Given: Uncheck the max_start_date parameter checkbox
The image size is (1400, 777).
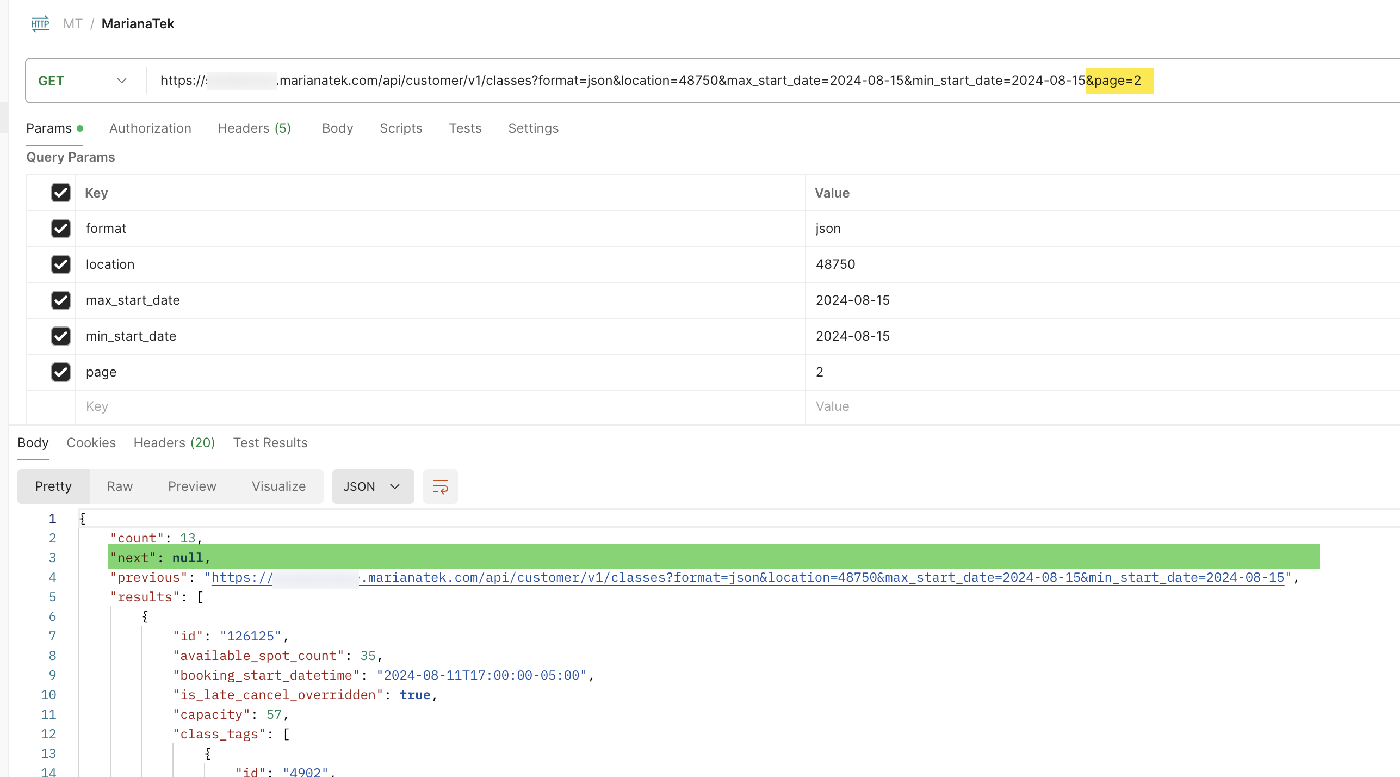Looking at the screenshot, I should (61, 300).
